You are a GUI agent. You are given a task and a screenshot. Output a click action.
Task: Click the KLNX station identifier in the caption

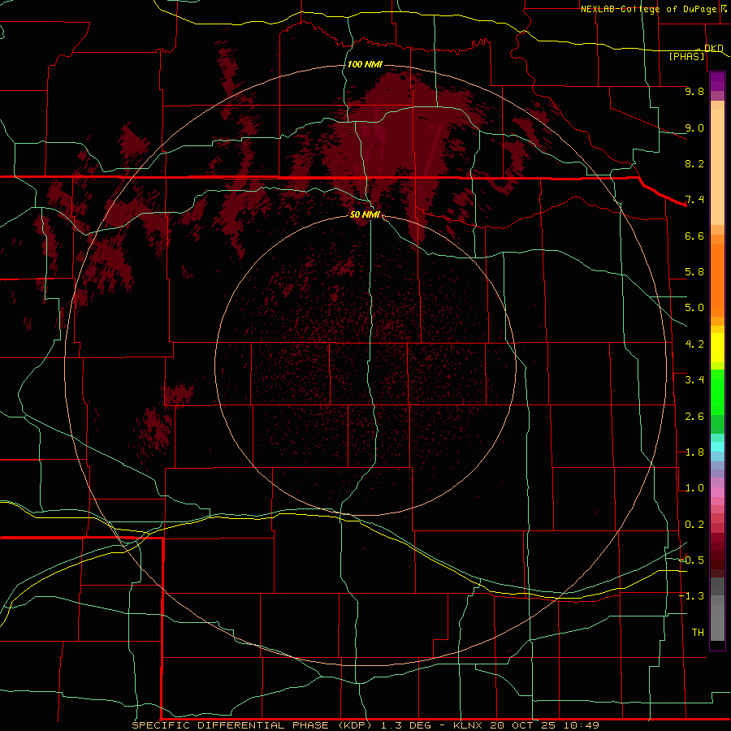pyautogui.click(x=468, y=725)
